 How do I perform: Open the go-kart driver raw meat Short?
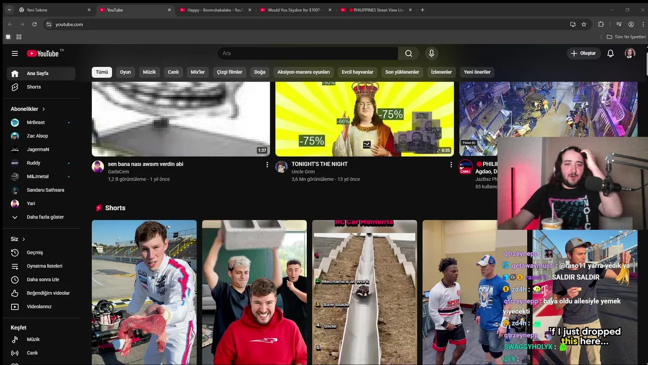point(144,293)
